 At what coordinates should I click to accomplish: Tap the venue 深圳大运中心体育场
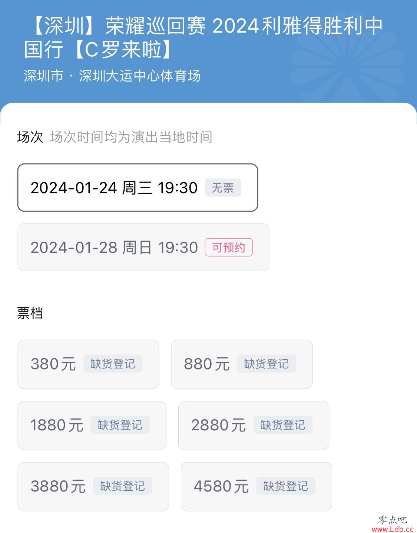click(x=140, y=76)
